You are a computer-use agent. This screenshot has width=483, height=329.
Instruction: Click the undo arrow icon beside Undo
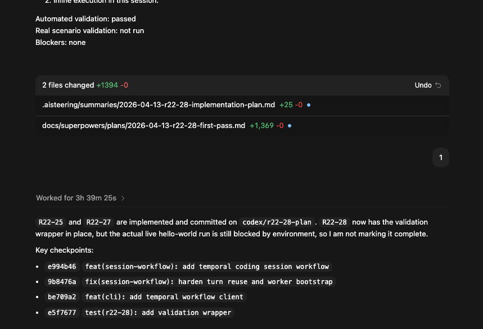(438, 85)
